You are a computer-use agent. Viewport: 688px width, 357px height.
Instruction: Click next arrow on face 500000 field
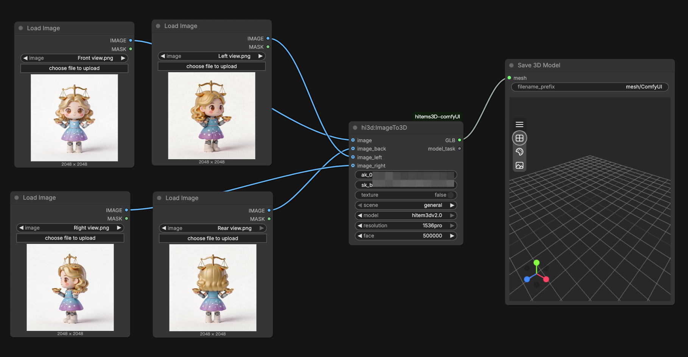452,236
